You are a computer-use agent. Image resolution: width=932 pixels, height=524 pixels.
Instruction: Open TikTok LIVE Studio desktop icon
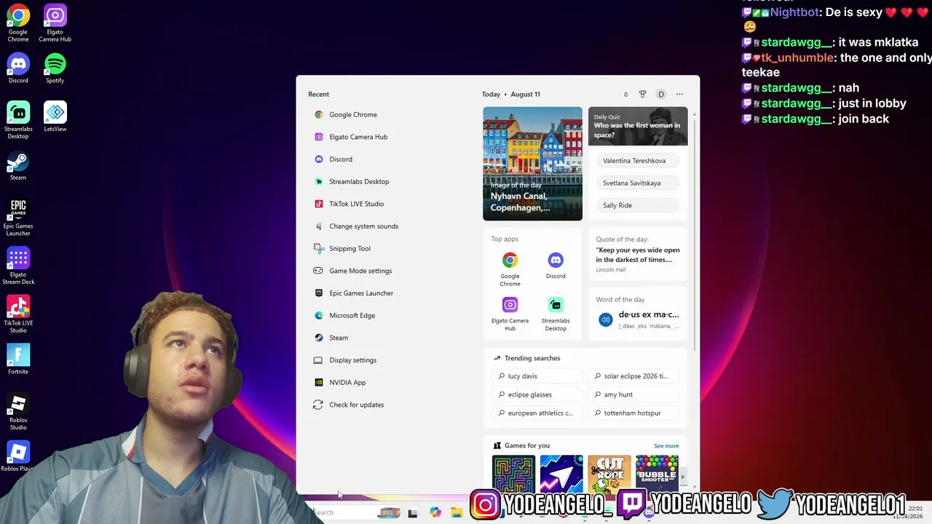[18, 314]
